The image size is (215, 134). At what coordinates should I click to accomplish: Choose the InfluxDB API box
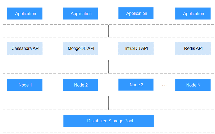coord(136,49)
